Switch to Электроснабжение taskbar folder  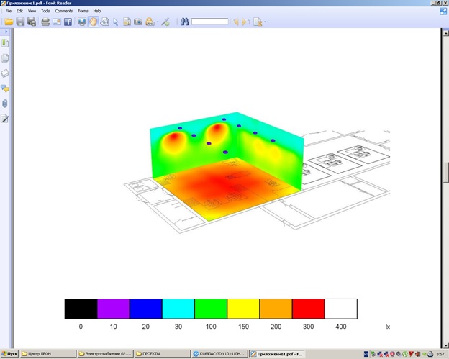(105, 354)
